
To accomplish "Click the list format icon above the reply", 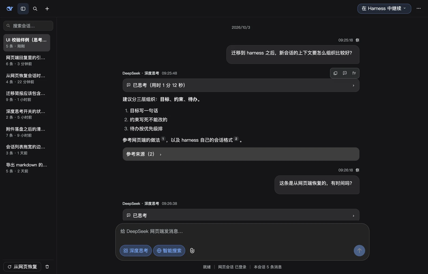I will coord(354,73).
